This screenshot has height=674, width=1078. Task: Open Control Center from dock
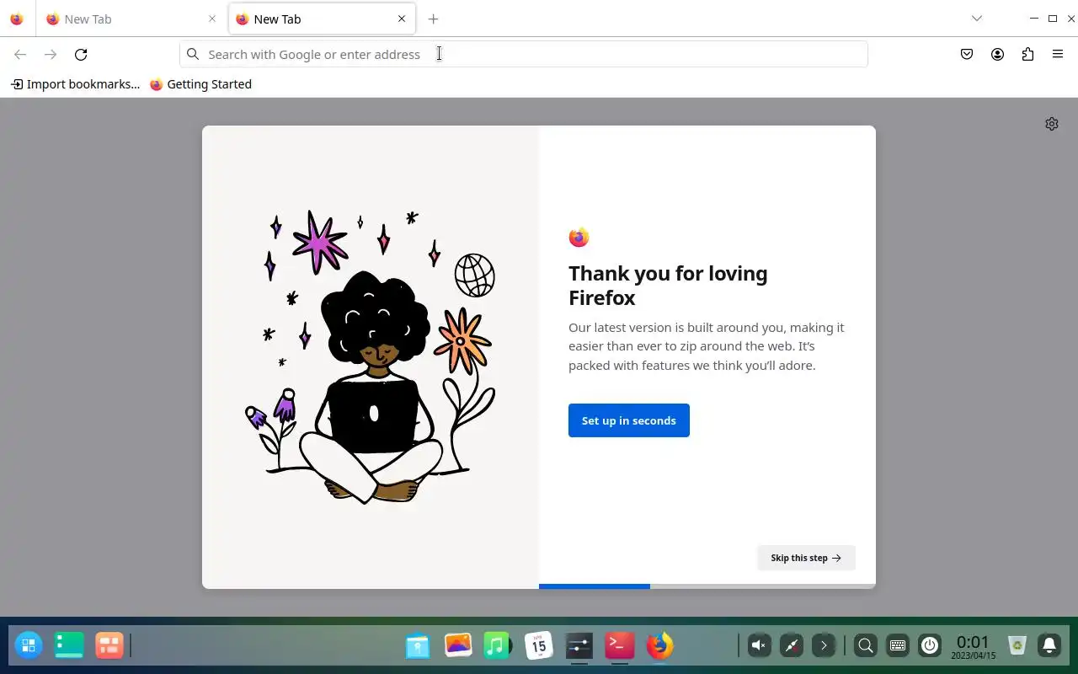pyautogui.click(x=579, y=646)
